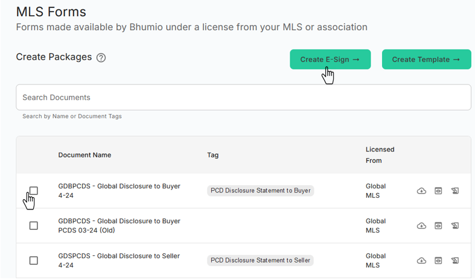Click the Create E-Sign button
This screenshot has width=475, height=280.
point(330,59)
